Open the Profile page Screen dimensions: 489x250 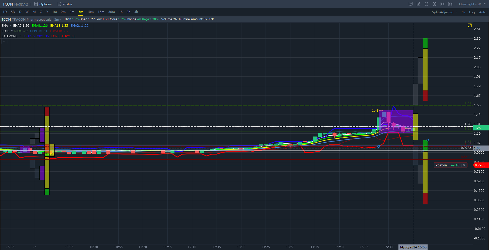[x=65, y=4]
